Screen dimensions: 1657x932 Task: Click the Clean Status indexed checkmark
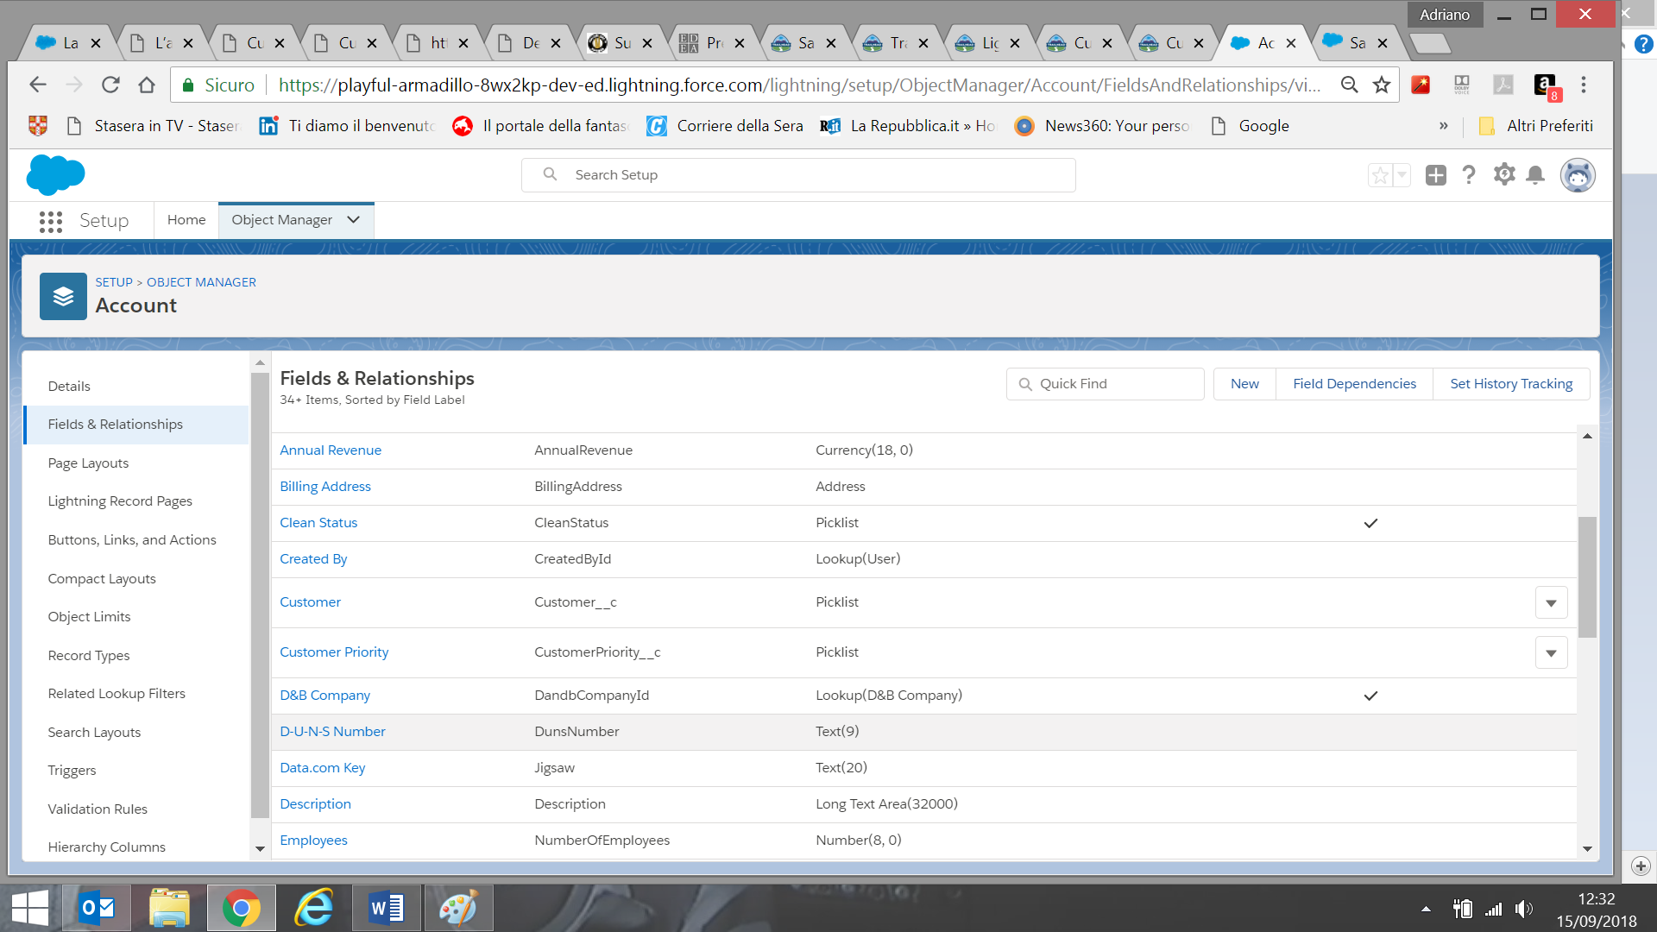click(x=1370, y=523)
